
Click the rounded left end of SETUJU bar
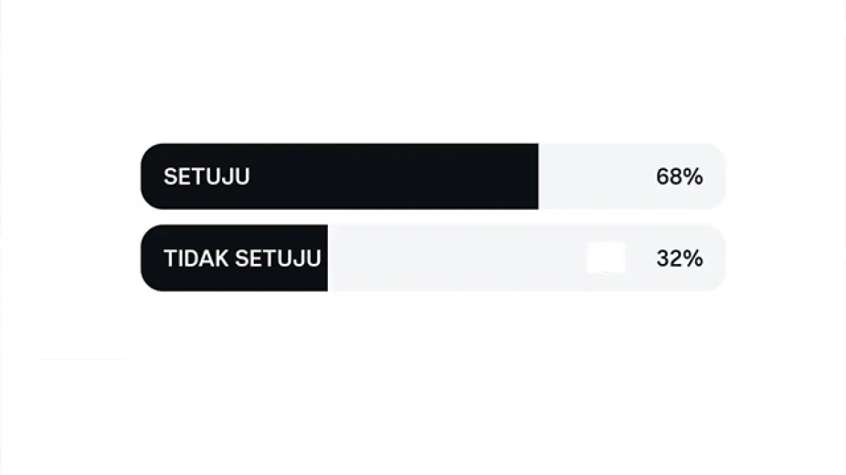tap(148, 176)
